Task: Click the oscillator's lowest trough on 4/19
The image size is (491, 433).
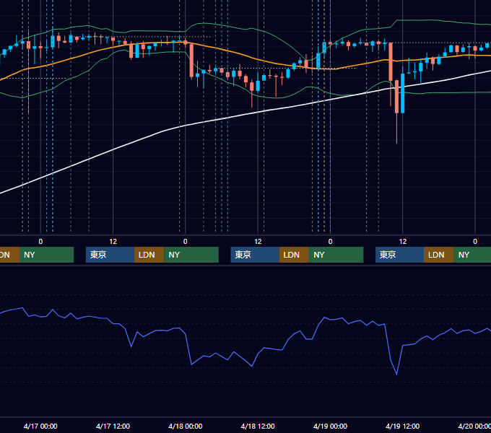Action: (x=396, y=374)
